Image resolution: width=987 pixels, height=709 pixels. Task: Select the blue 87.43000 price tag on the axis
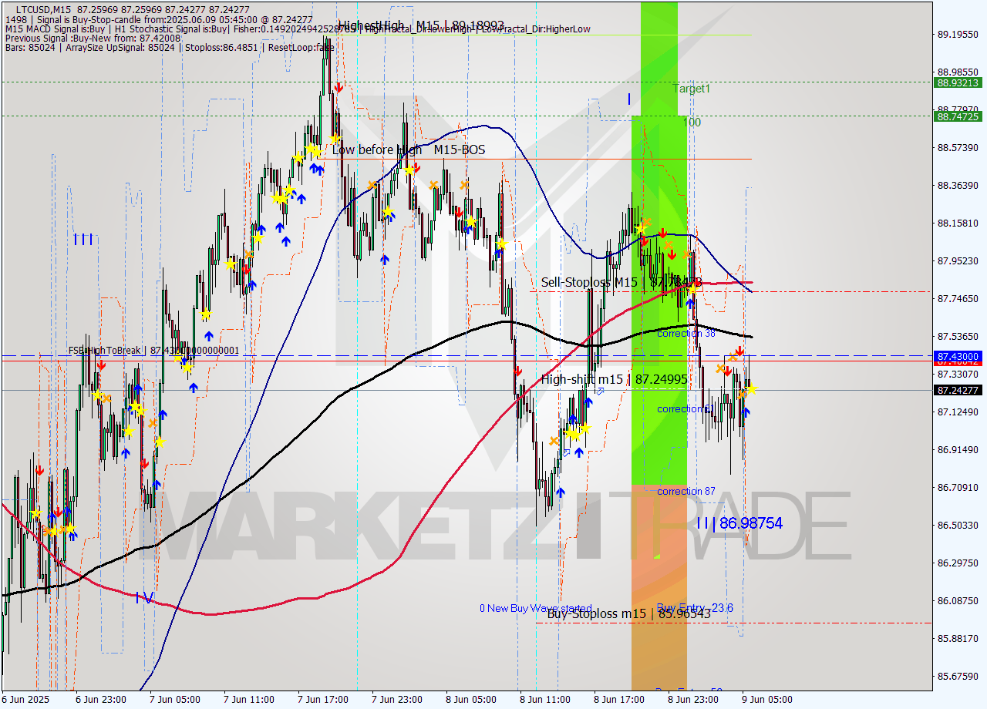(956, 357)
